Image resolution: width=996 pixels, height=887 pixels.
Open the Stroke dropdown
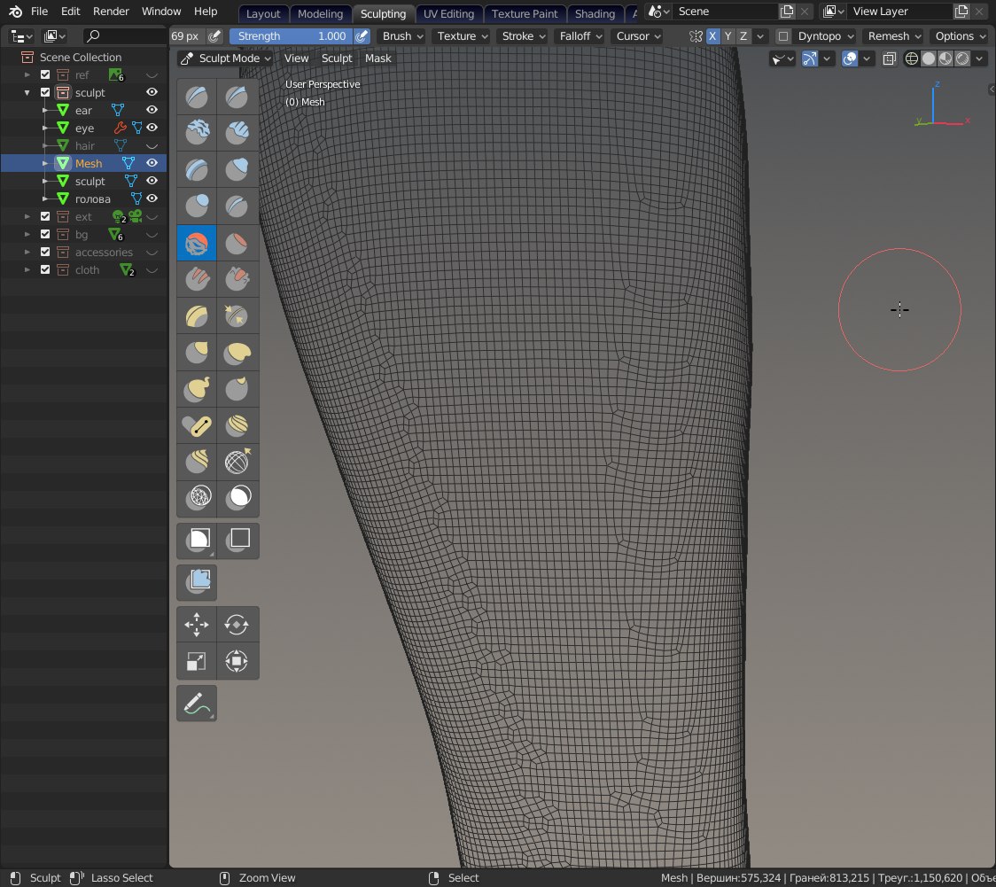tap(524, 36)
